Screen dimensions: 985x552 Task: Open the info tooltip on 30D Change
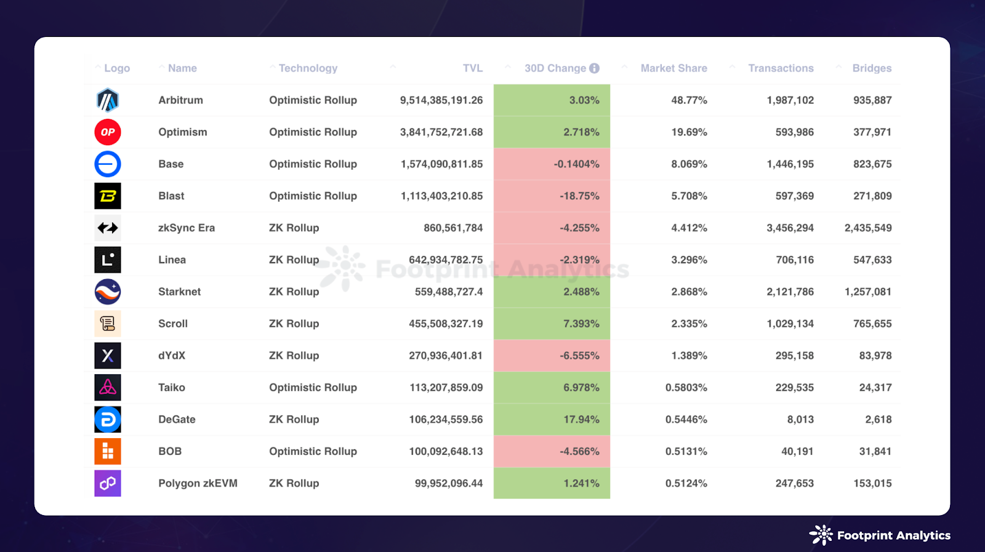click(593, 68)
